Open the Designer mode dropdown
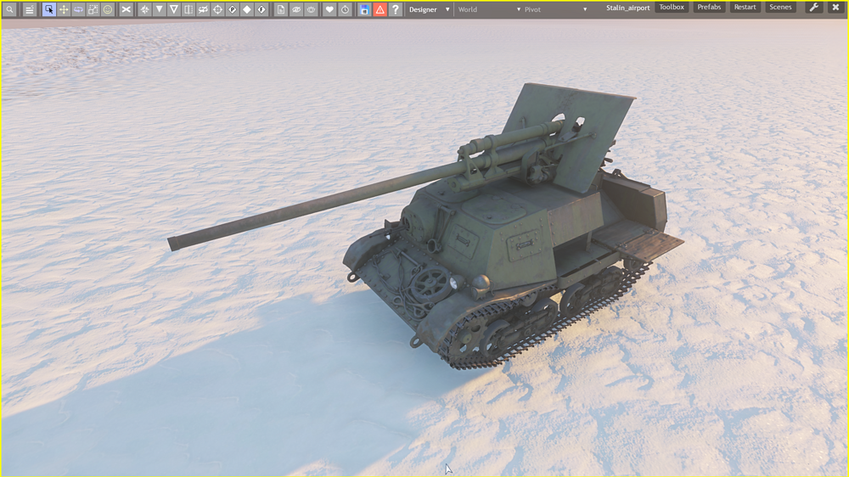 pyautogui.click(x=429, y=9)
